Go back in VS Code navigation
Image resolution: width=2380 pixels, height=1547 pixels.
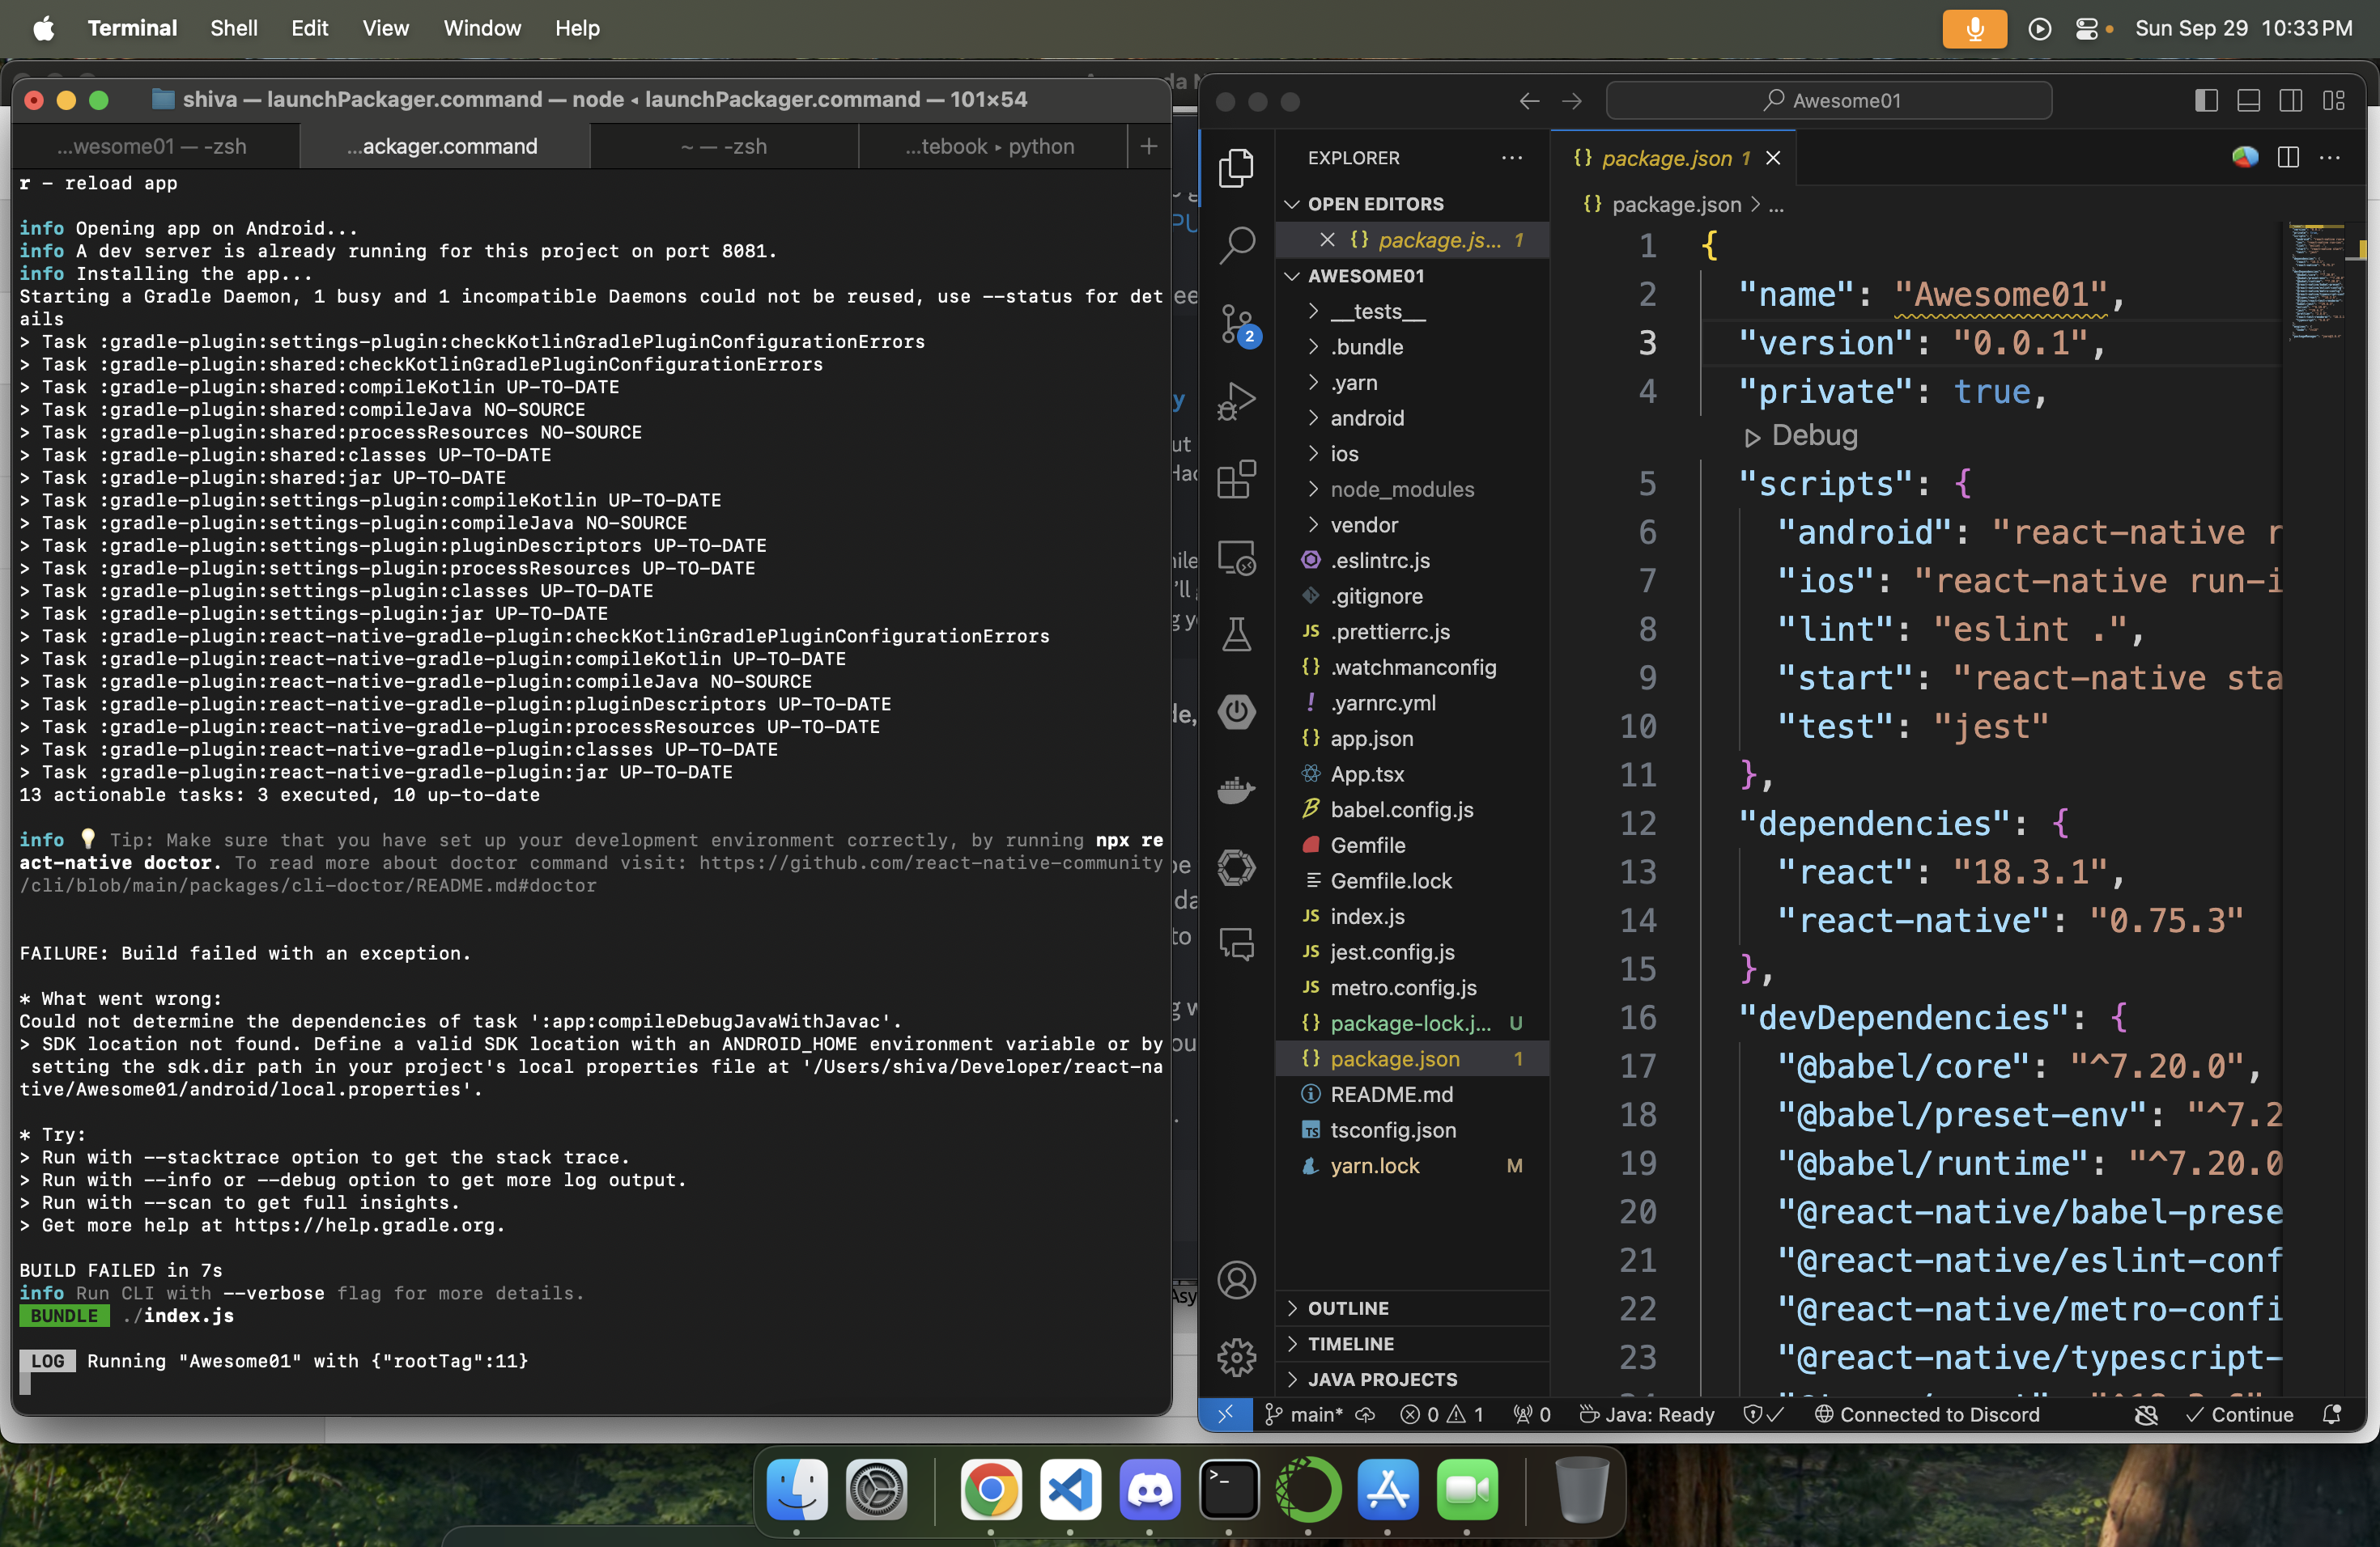[x=1528, y=101]
